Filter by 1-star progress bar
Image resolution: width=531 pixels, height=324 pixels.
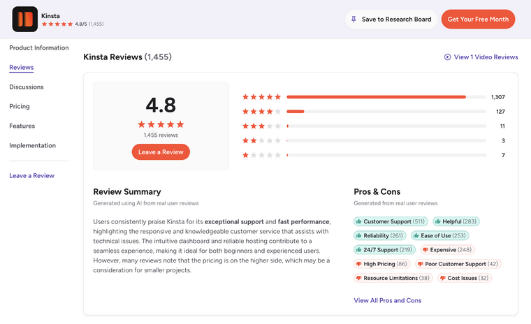(x=386, y=155)
